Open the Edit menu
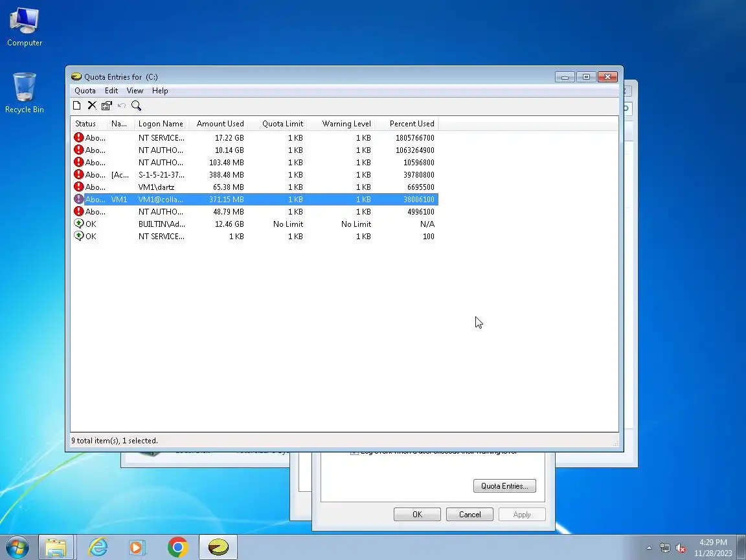The image size is (746, 560). pos(111,91)
